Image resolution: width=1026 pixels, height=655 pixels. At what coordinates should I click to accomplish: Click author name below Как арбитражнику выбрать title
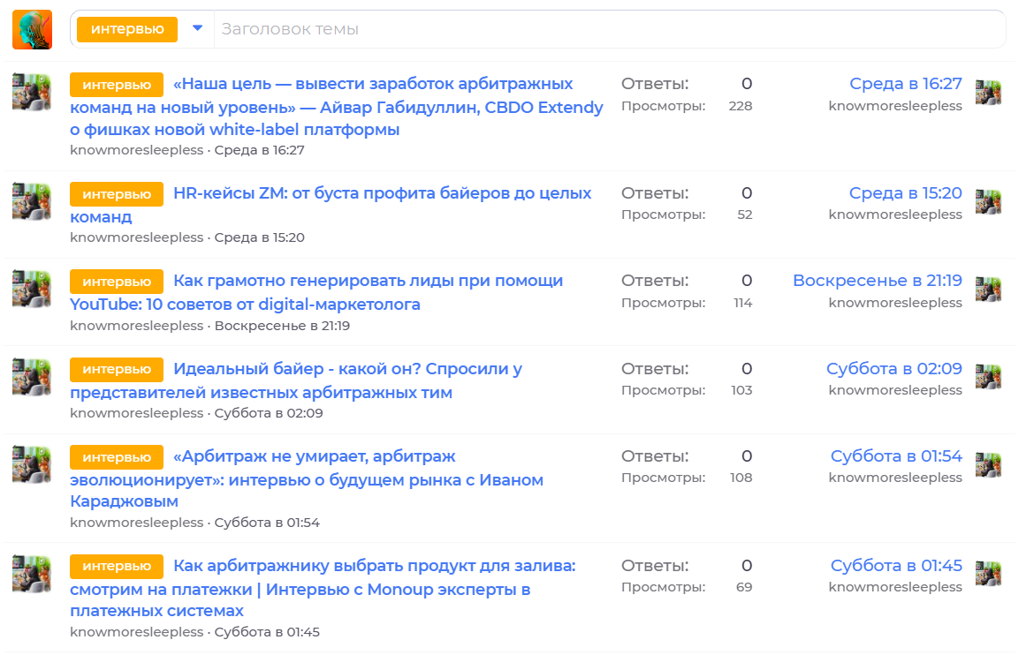(137, 632)
